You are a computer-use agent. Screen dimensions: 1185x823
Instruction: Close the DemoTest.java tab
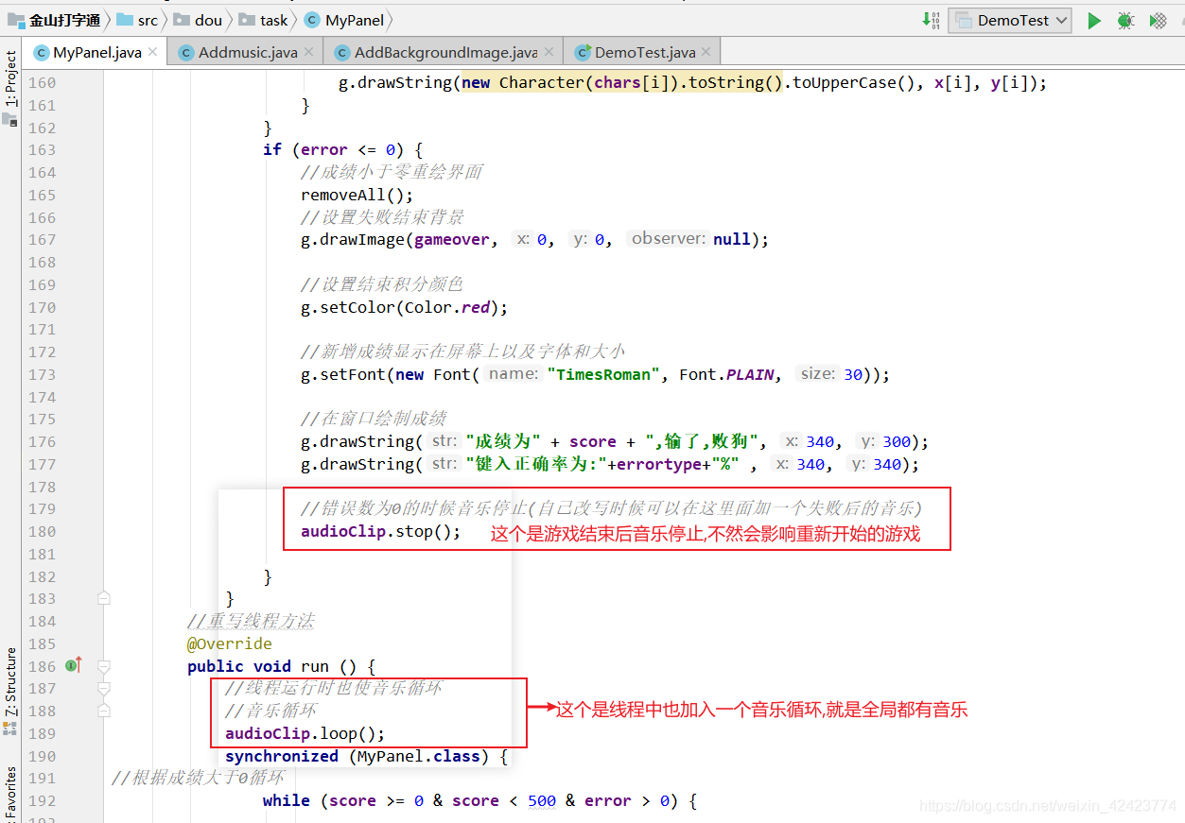coord(706,52)
